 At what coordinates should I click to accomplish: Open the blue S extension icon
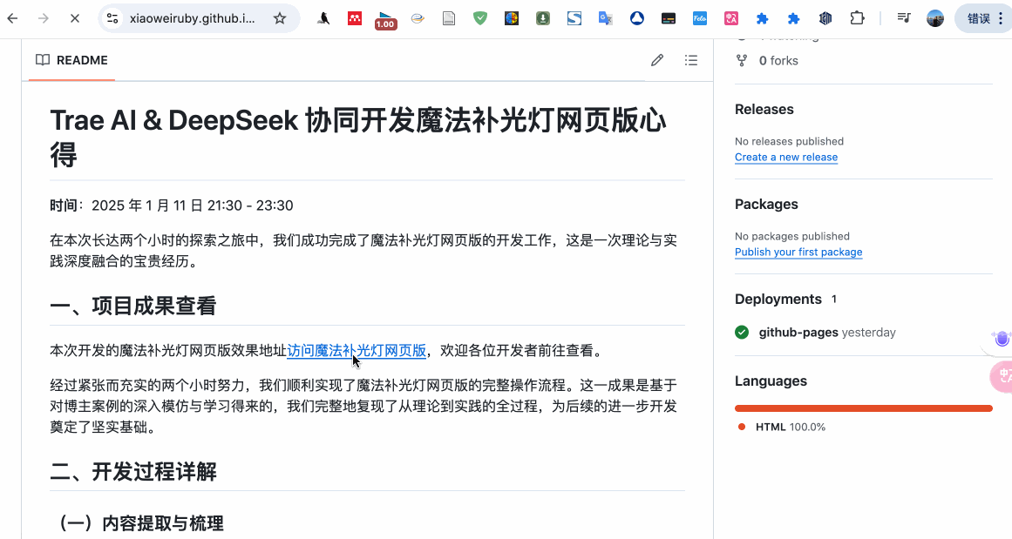point(574,18)
